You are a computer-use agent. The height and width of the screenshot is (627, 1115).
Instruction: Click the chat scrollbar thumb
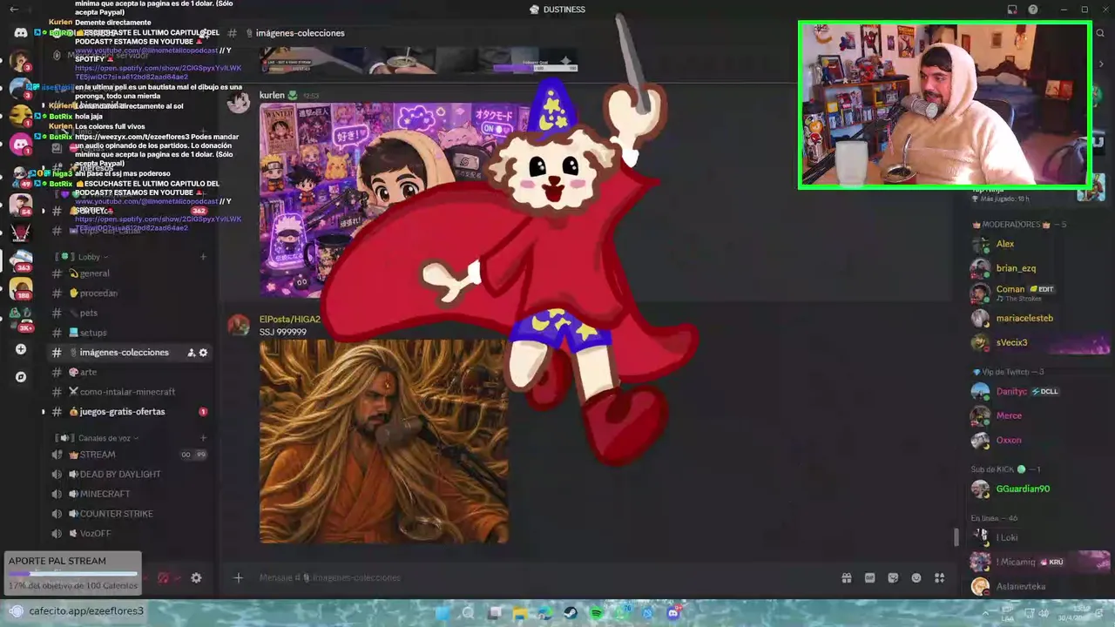click(x=956, y=537)
